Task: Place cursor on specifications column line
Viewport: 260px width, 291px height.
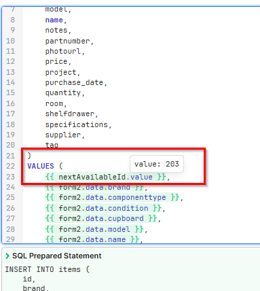Action: 77,124
